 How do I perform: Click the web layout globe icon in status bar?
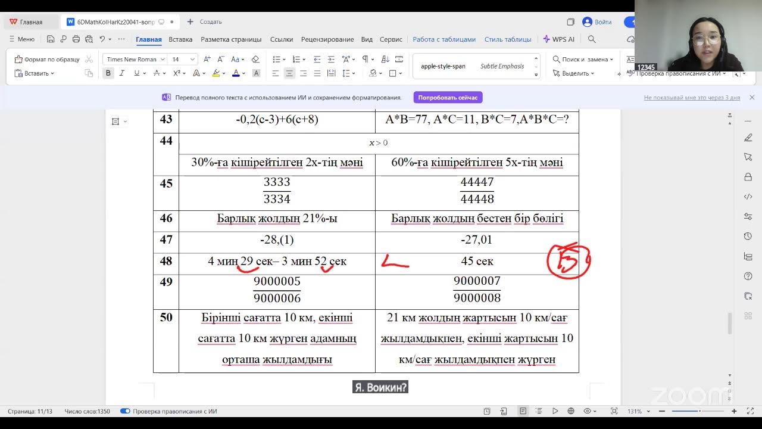tap(571, 411)
